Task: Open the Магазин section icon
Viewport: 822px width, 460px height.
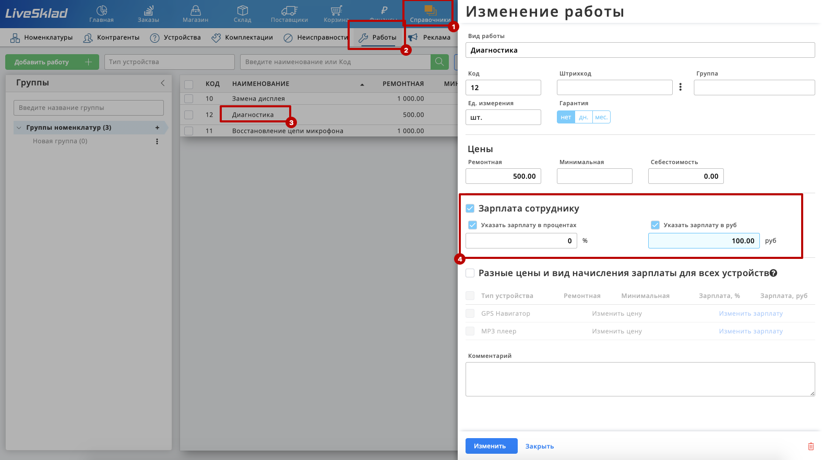Action: coord(195,10)
